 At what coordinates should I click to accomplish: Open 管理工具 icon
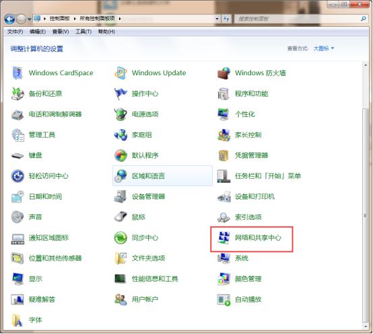(x=18, y=135)
